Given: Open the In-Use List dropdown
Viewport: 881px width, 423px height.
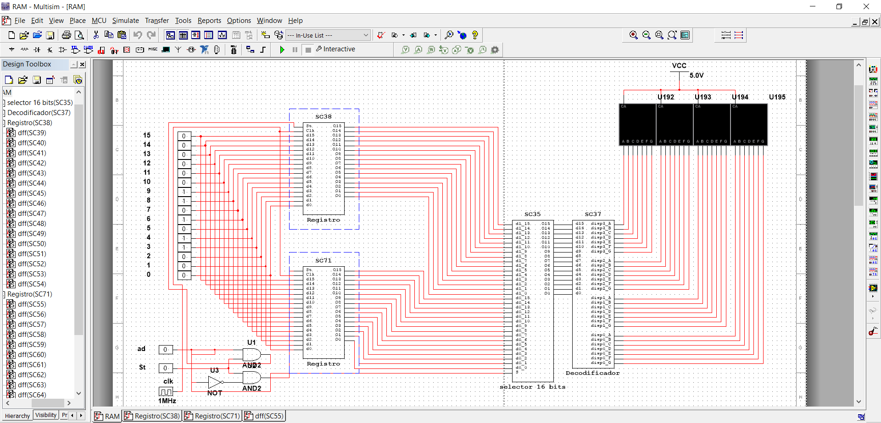Looking at the screenshot, I should [366, 35].
